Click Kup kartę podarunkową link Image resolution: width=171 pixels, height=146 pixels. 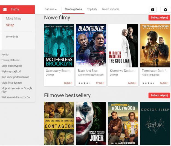(x=15, y=77)
